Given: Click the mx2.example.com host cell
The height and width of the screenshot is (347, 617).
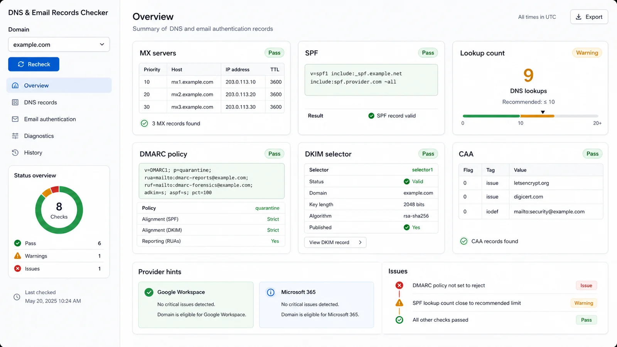Looking at the screenshot, I should [x=192, y=94].
